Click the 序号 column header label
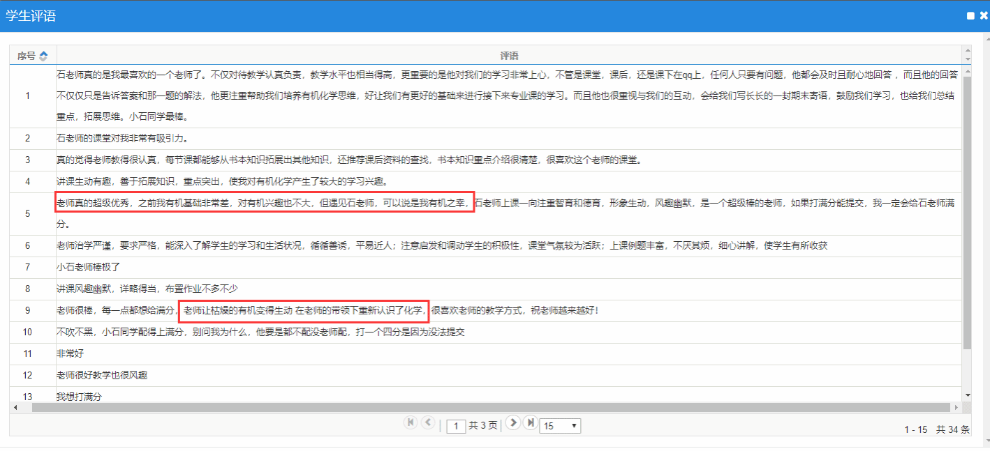The height and width of the screenshot is (451, 990). [x=27, y=56]
